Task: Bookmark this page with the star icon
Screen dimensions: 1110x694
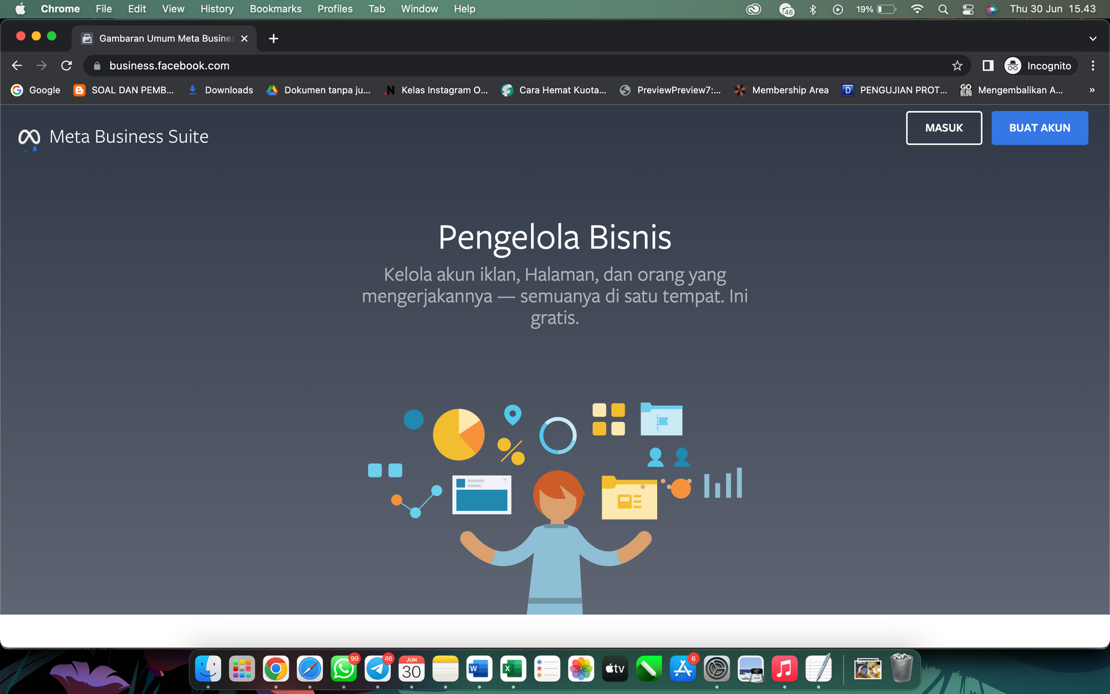Action: 957,66
